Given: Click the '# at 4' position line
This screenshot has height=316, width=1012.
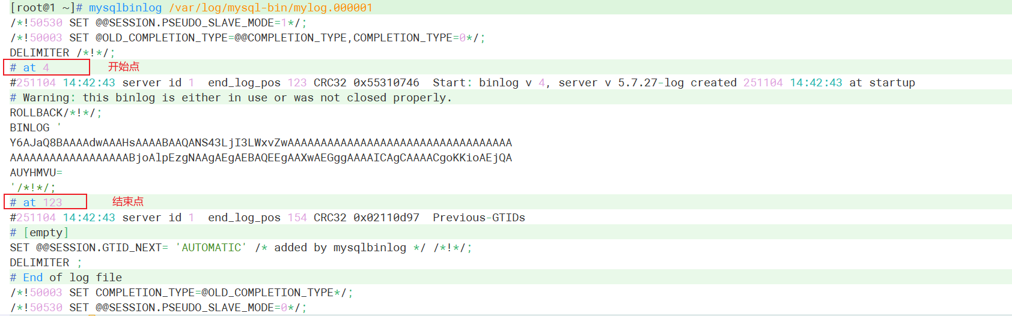Looking at the screenshot, I should tap(29, 68).
